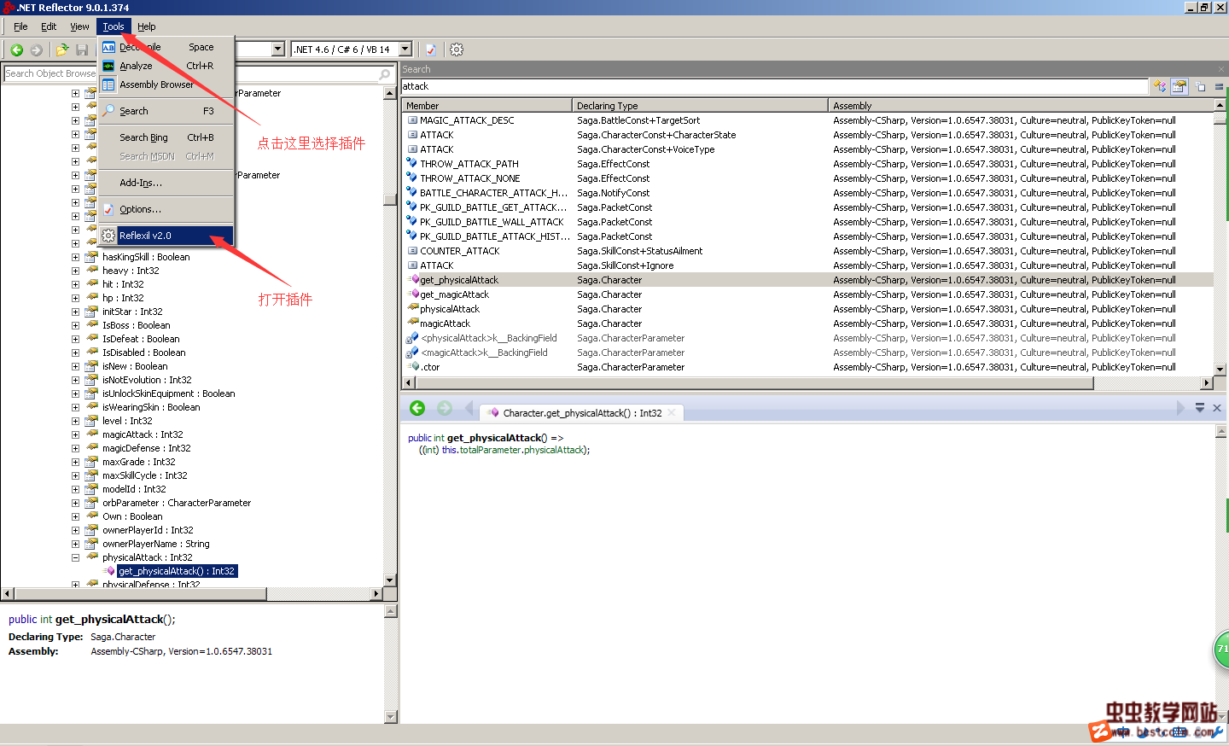The width and height of the screenshot is (1229, 746).
Task: Click the search-types diamonds icon in Search pane
Action: coord(1159,86)
